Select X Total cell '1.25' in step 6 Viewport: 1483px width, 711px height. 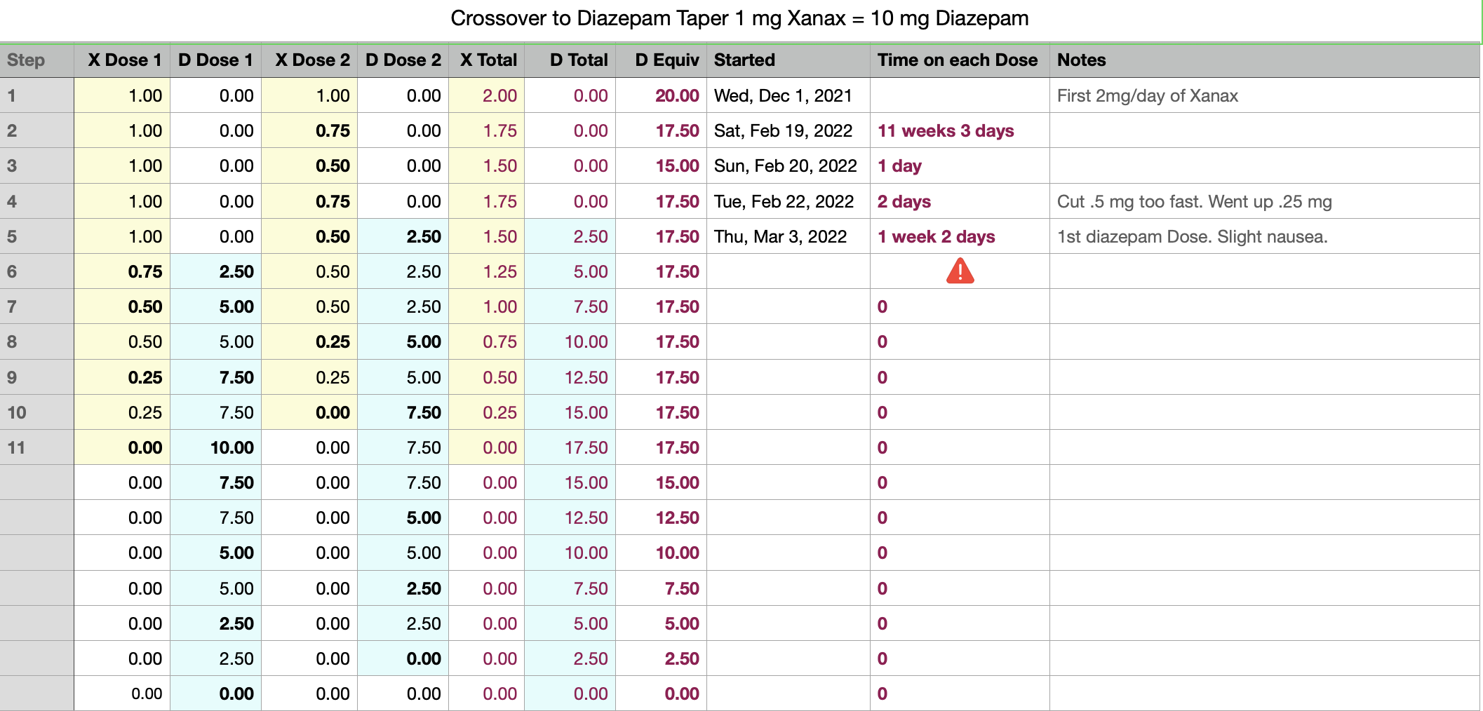coord(486,271)
